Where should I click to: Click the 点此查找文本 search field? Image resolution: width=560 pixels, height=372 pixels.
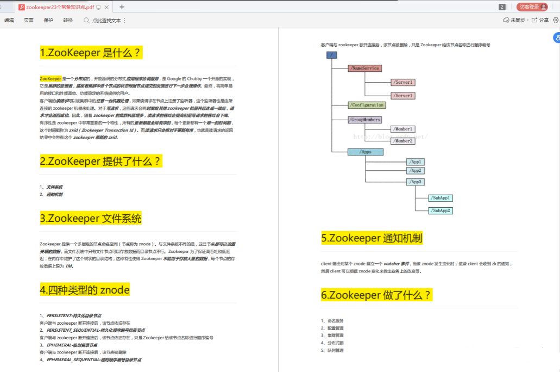(106, 20)
